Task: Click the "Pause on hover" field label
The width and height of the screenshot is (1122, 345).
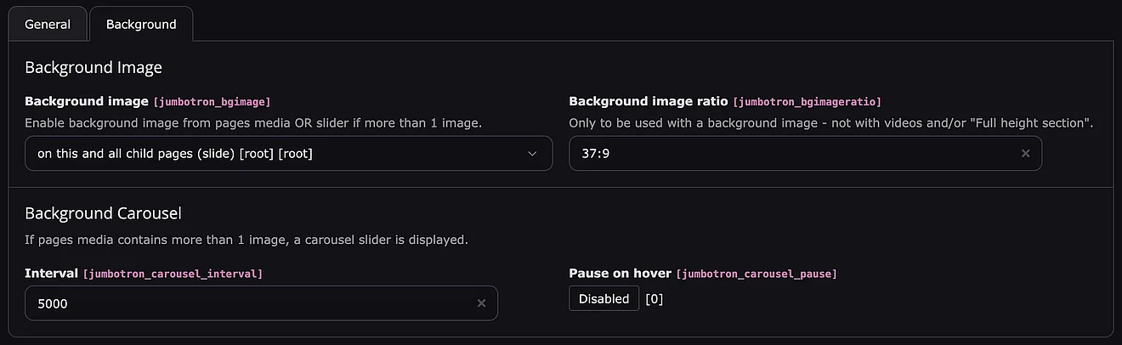Action: (x=620, y=273)
